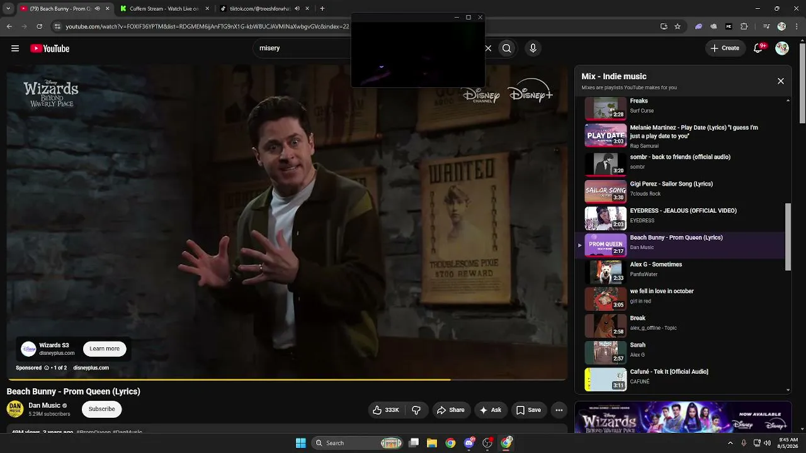Share the Prom Queen video
Viewport: 806px width, 453px height.
[450, 410]
